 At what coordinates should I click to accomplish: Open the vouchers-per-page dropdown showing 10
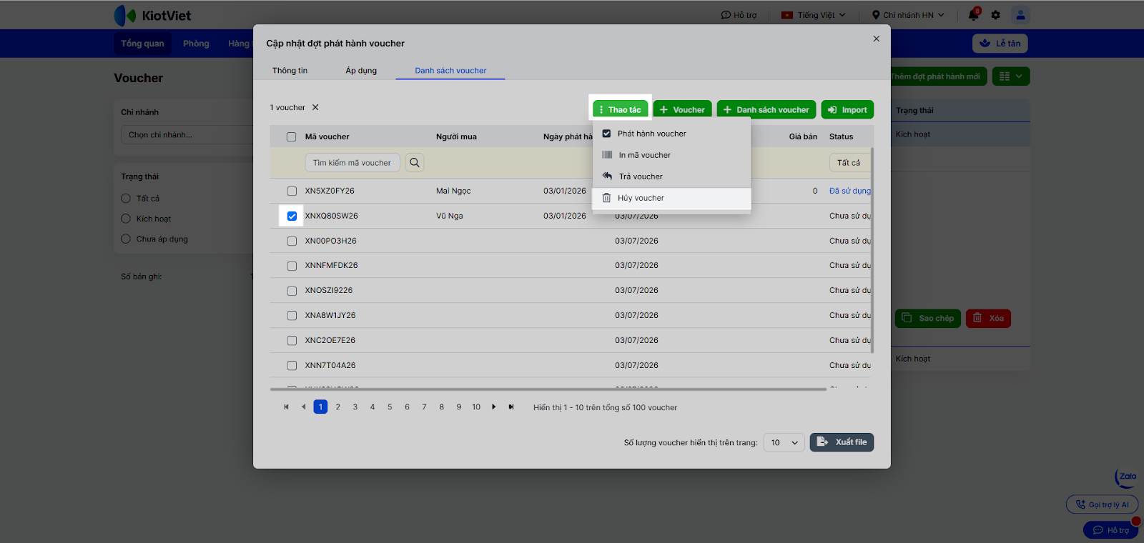point(784,443)
